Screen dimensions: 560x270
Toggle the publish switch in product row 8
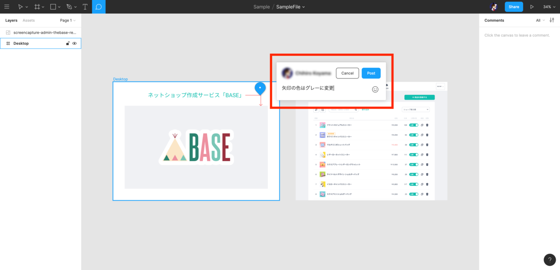click(414, 194)
